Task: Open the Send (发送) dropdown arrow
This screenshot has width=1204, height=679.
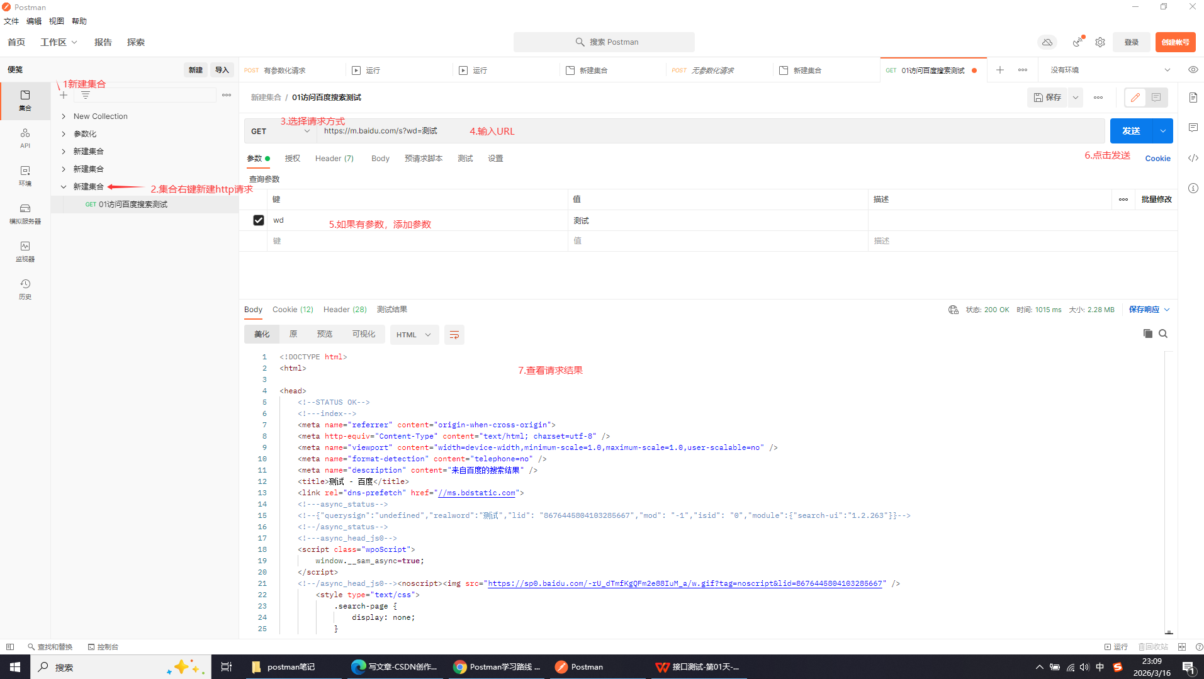Action: (x=1163, y=131)
